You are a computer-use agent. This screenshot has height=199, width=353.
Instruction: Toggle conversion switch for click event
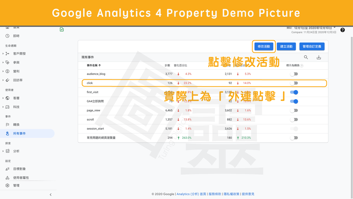coord(294,83)
